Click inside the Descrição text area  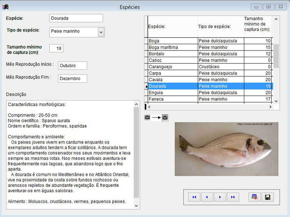(70, 155)
